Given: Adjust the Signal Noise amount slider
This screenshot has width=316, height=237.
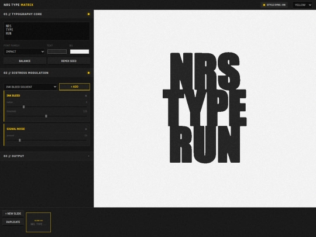Looking at the screenshot, I should pos(47,140).
